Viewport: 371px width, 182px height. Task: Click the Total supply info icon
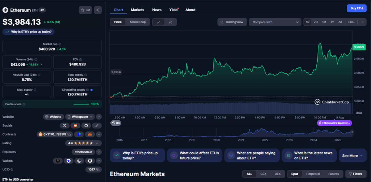coord(86,75)
